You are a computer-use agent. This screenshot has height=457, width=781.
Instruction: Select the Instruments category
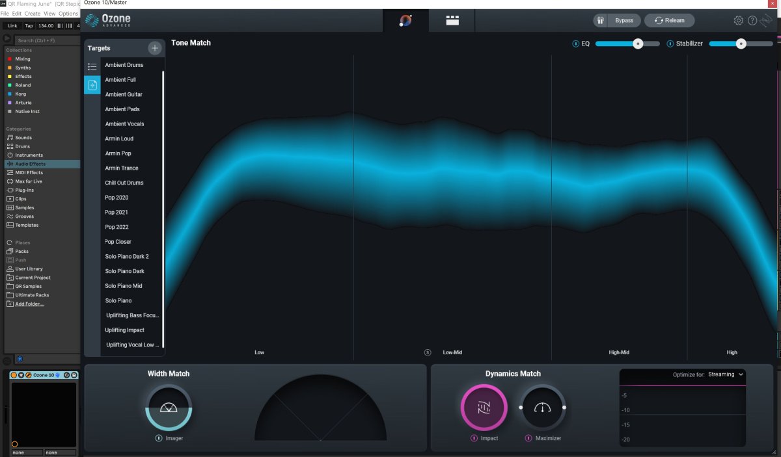point(29,155)
